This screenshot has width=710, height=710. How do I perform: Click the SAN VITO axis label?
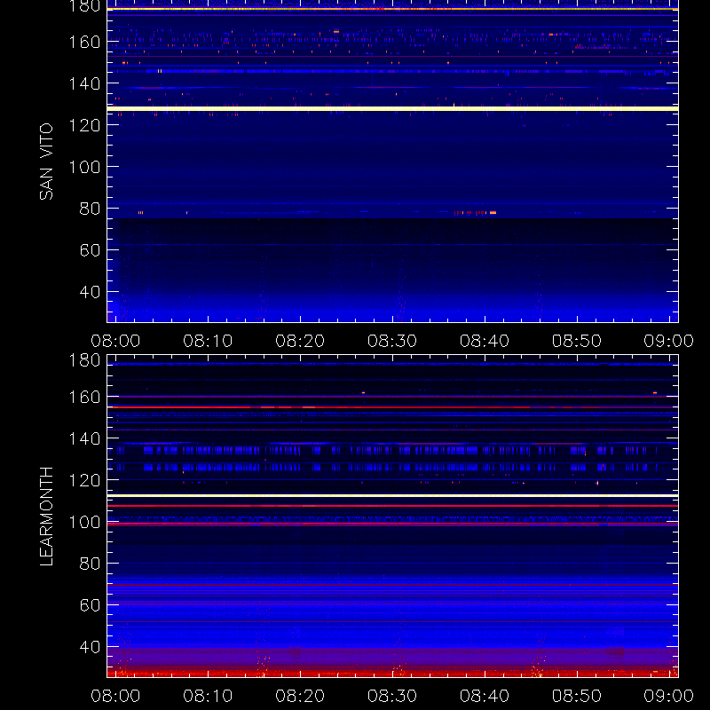tap(46, 162)
